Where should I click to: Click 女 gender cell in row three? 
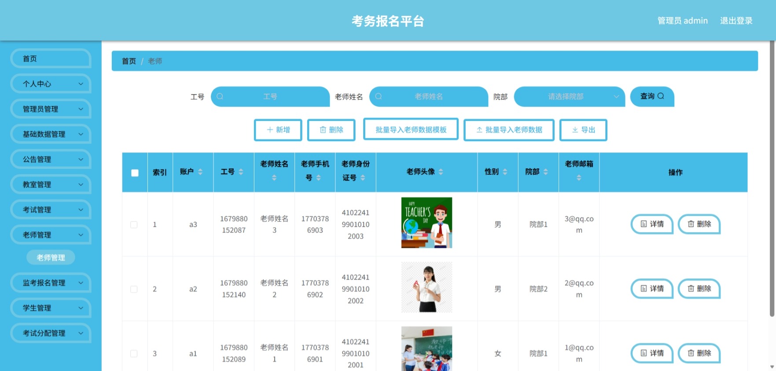click(x=498, y=353)
